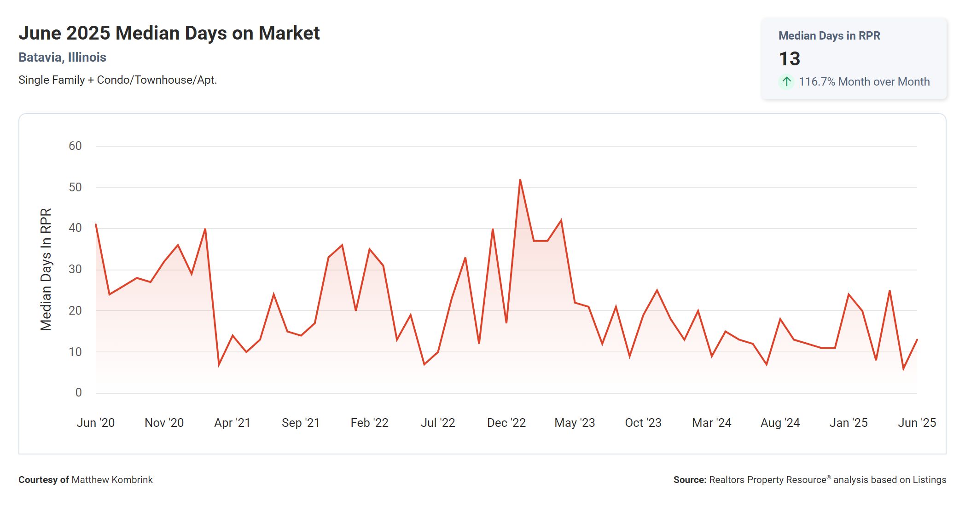Click the Jun '25 x-axis label
This screenshot has height=506, width=965.
pyautogui.click(x=916, y=423)
